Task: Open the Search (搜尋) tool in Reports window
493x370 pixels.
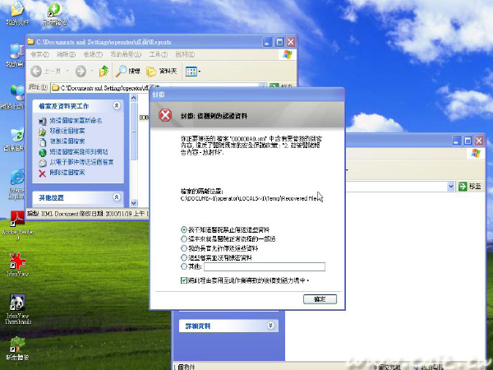Action: [127, 71]
